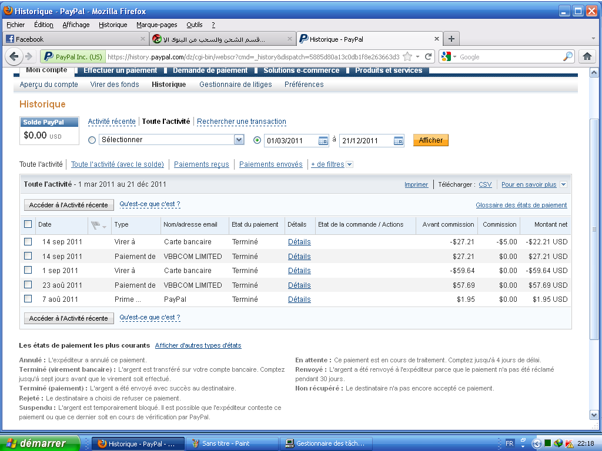602x451 pixels.
Task: Check the box for the $27.21 VBBCOM LIMITED row
Action: pyautogui.click(x=28, y=256)
